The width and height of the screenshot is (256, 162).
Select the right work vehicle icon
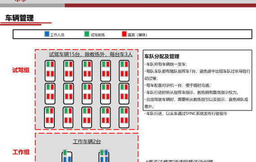click(104, 156)
